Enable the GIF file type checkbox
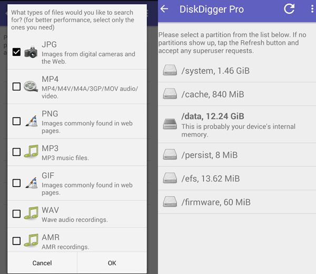Image resolution: width=316 pixels, height=274 pixels. click(16, 183)
